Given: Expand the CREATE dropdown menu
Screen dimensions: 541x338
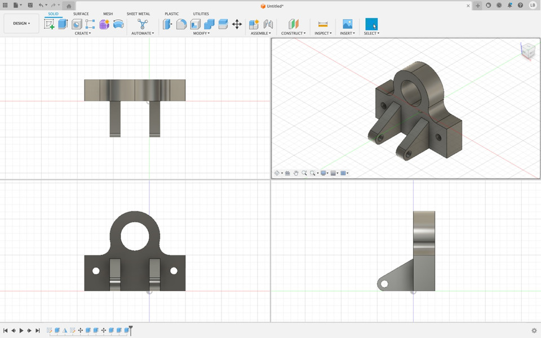Looking at the screenshot, I should [82, 33].
